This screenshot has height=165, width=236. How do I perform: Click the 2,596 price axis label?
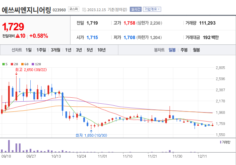point(220,79)
